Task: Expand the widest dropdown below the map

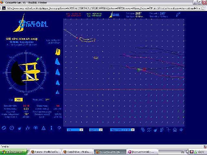Action: [x=122, y=130]
